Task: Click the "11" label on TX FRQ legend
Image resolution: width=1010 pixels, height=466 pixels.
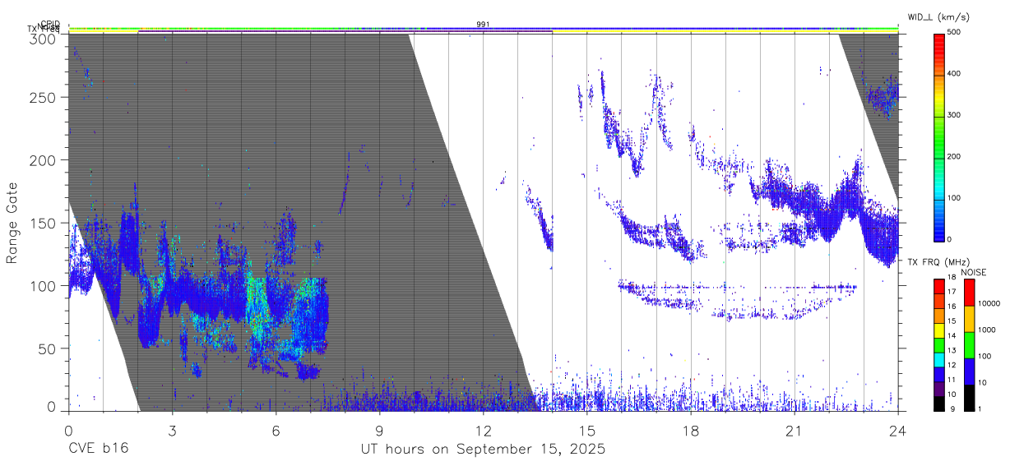Action: pos(952,380)
